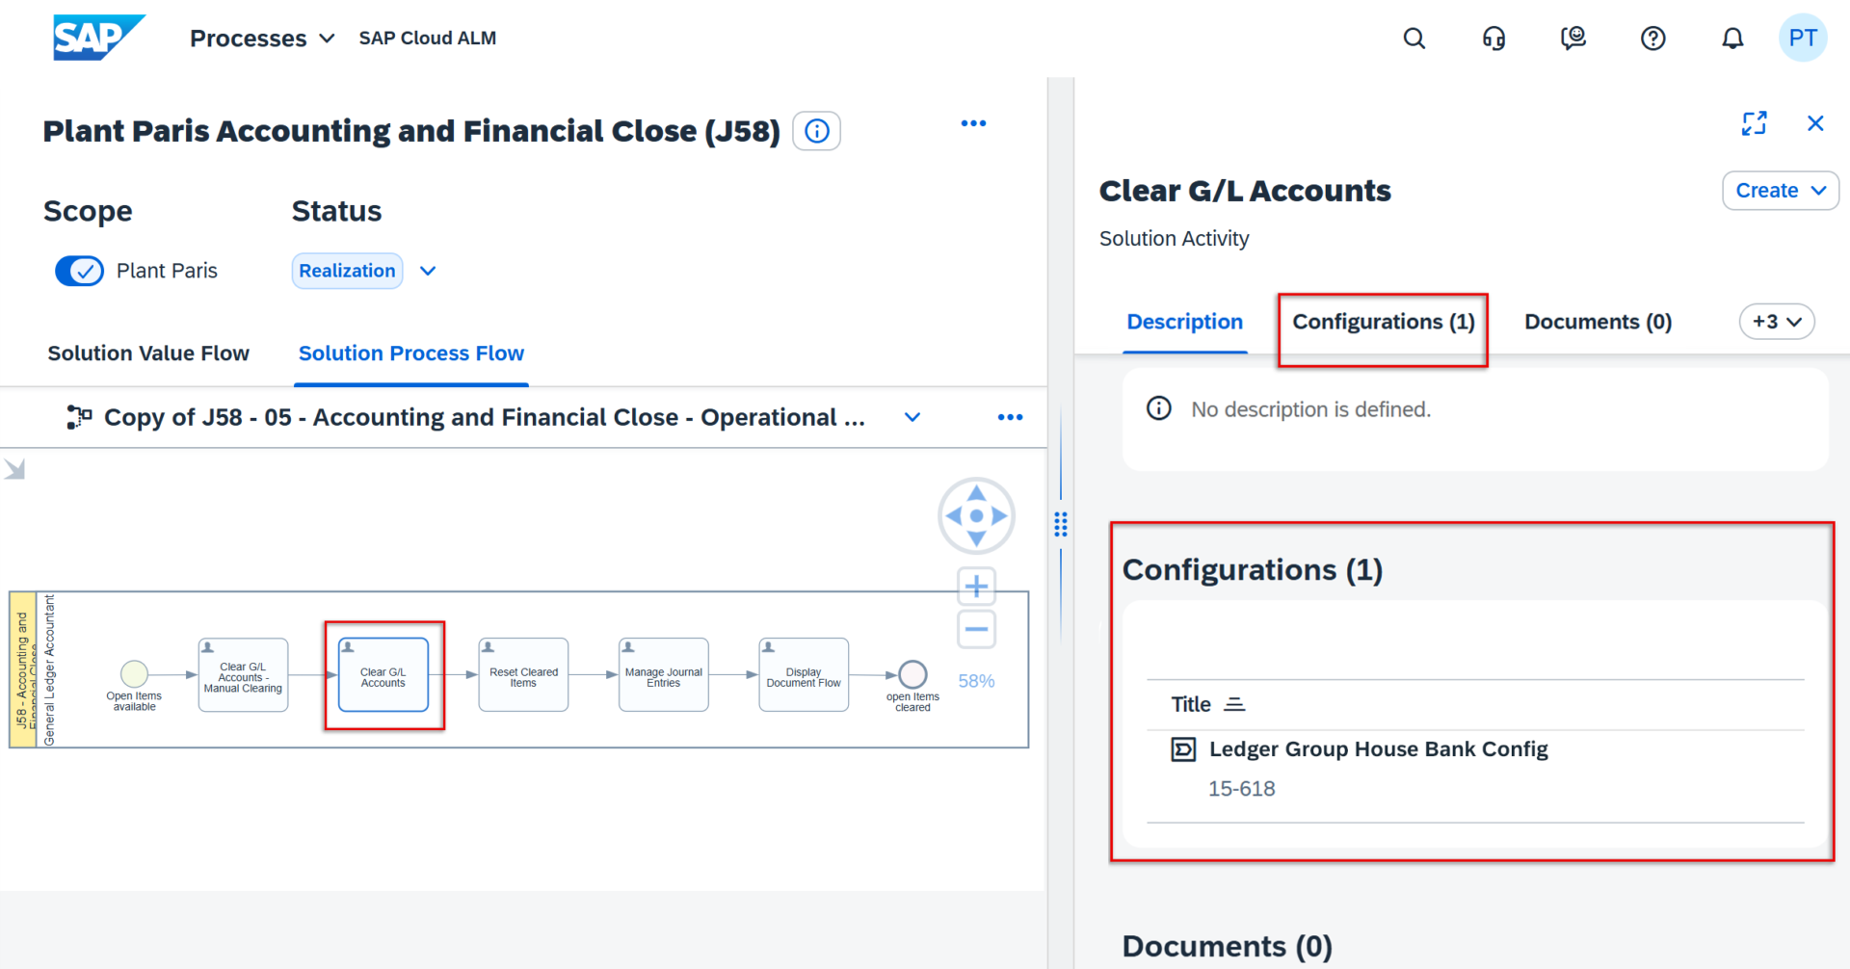Click the search magnifier icon
Image resolution: width=1850 pixels, height=969 pixels.
click(1414, 39)
